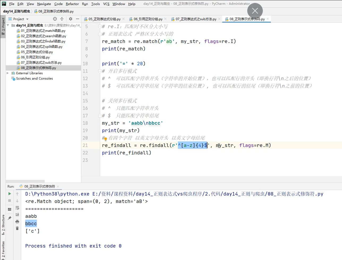The image size is (342, 260).
Task: Click the Print icon in Run console
Action: (17, 222)
